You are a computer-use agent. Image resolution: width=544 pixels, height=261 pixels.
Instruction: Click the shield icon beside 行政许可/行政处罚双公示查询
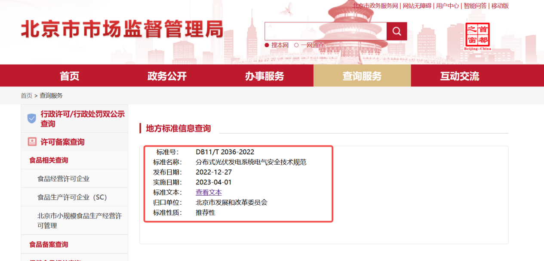[31, 118]
